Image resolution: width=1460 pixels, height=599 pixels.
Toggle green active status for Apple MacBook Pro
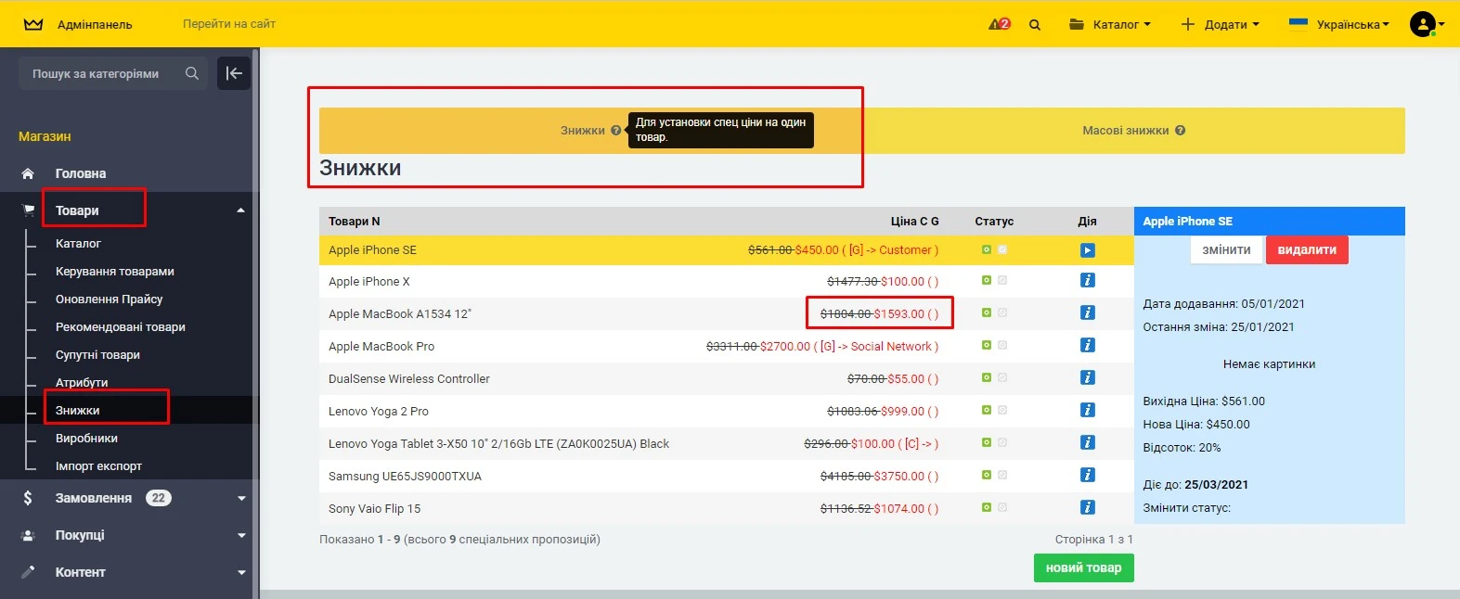tap(986, 345)
